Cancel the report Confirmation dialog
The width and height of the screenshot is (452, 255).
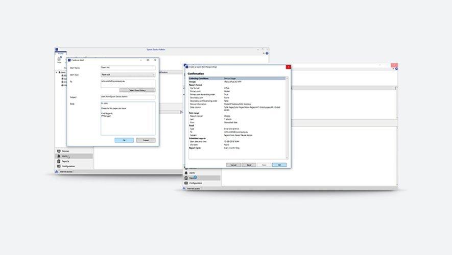(x=233, y=165)
